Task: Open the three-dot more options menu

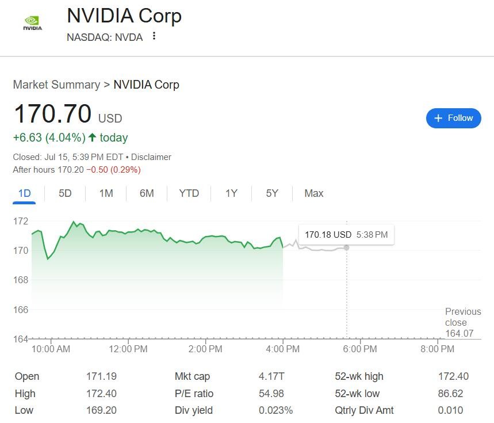Action: pyautogui.click(x=154, y=36)
